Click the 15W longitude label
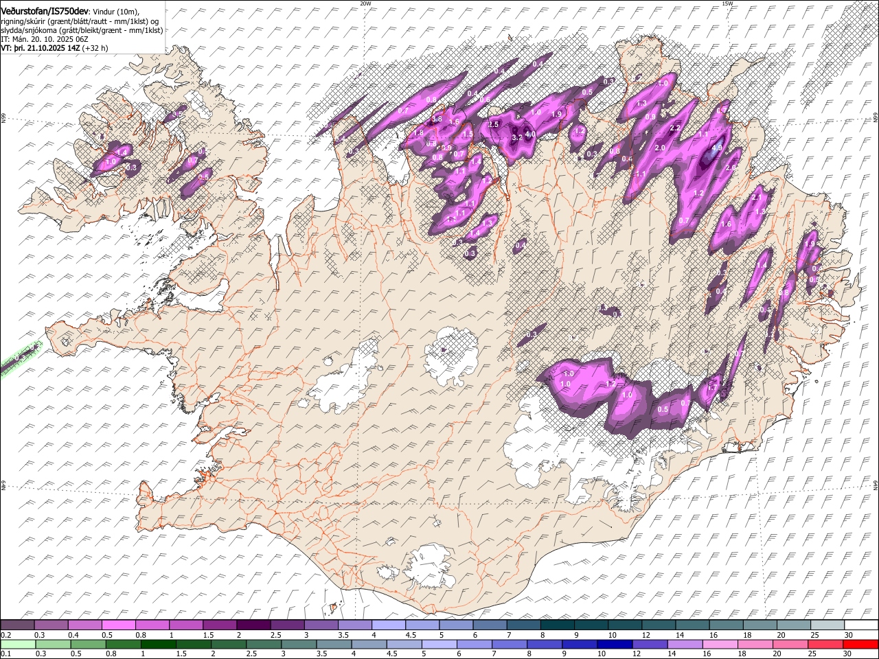The width and height of the screenshot is (879, 659). [727, 3]
